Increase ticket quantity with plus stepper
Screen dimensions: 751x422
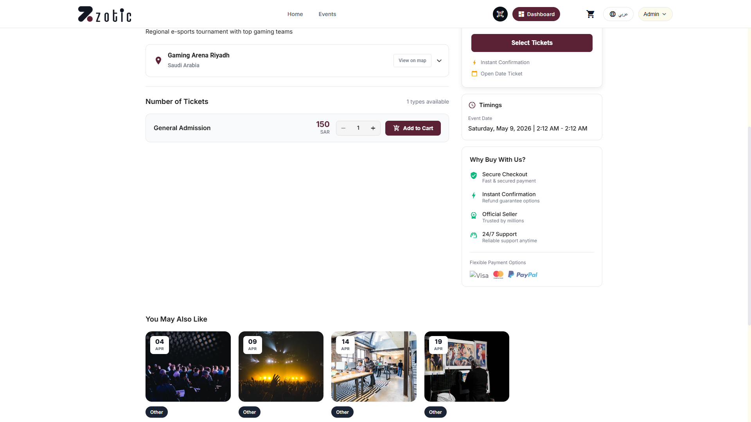373,128
